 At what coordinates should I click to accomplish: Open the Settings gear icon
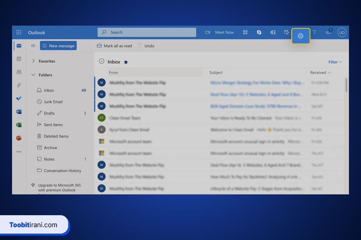pos(300,36)
